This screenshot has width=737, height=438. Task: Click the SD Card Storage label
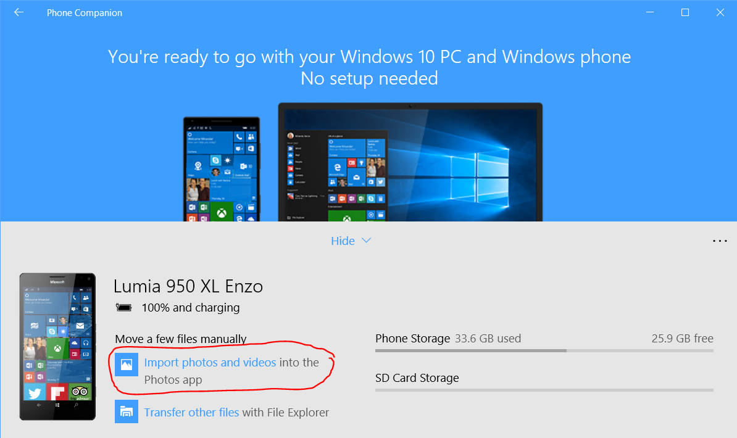tap(417, 378)
